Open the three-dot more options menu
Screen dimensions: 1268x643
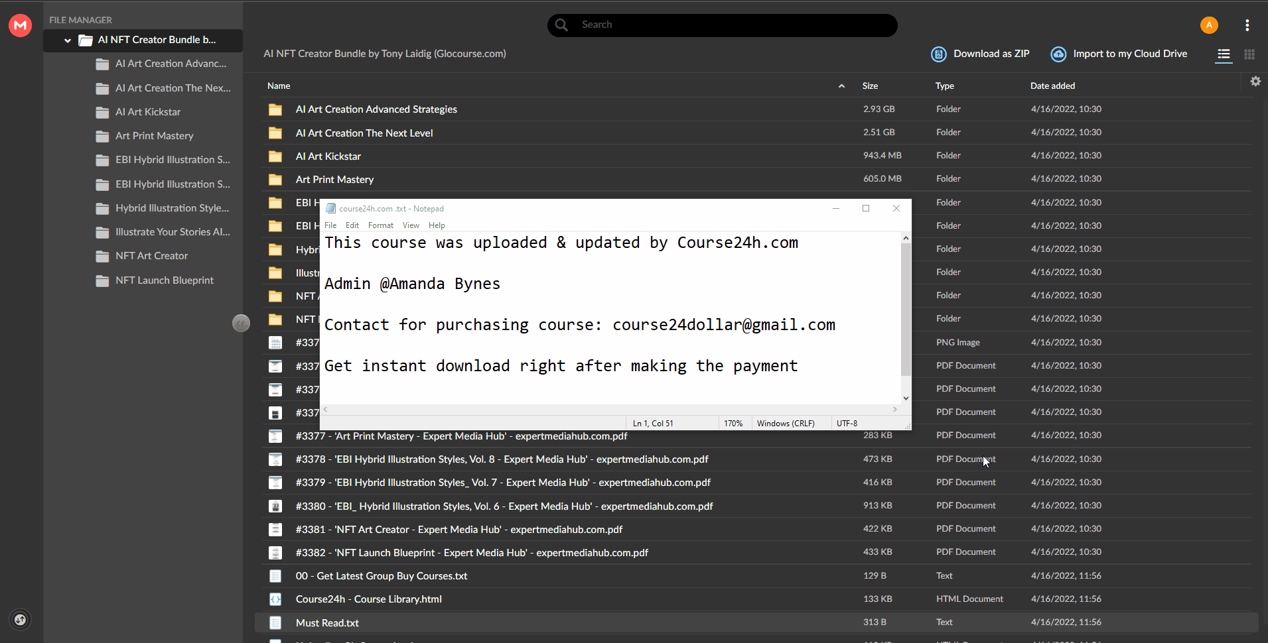click(x=1247, y=25)
